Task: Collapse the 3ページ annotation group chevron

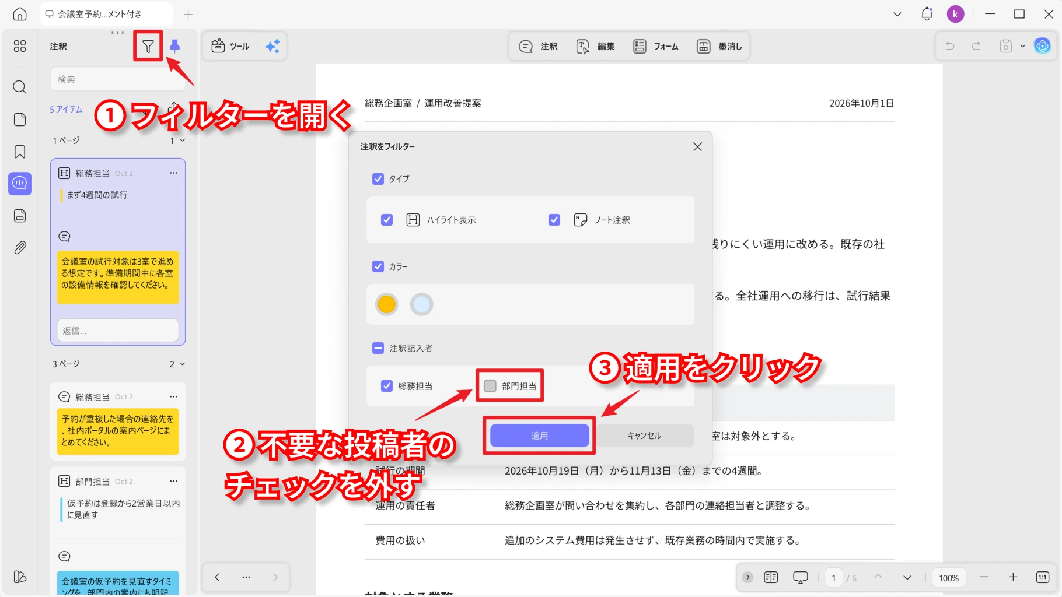Action: coord(183,364)
